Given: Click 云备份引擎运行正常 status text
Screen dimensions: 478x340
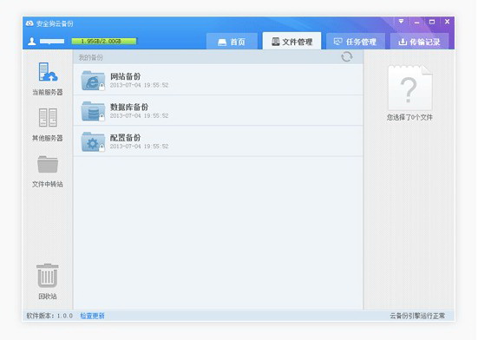Looking at the screenshot, I should (x=417, y=316).
